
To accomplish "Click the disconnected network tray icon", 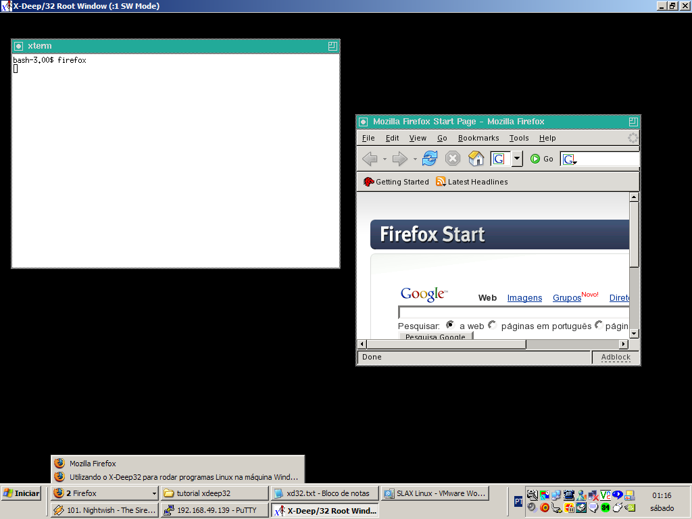I will (x=593, y=495).
